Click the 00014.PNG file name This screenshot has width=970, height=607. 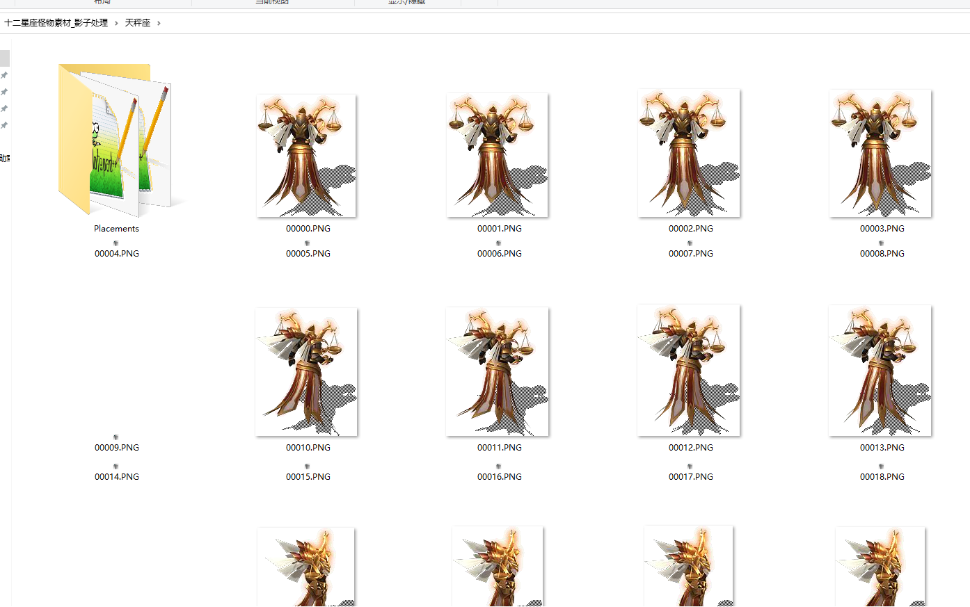pos(117,477)
